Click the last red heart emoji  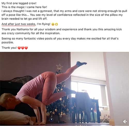(26, 48)
